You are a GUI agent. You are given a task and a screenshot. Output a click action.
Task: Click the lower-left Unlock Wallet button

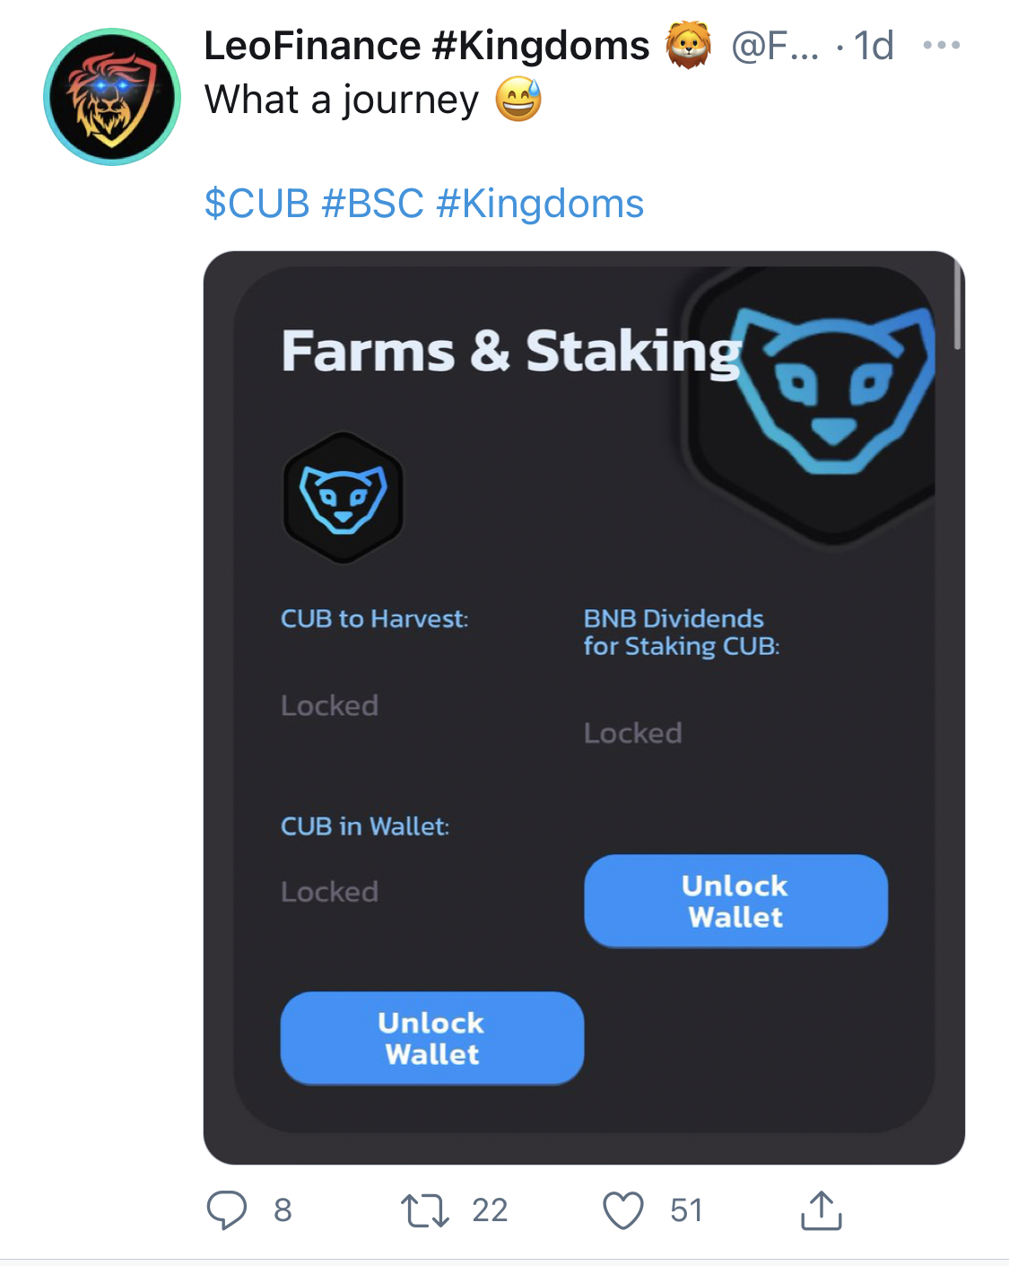pos(432,1038)
